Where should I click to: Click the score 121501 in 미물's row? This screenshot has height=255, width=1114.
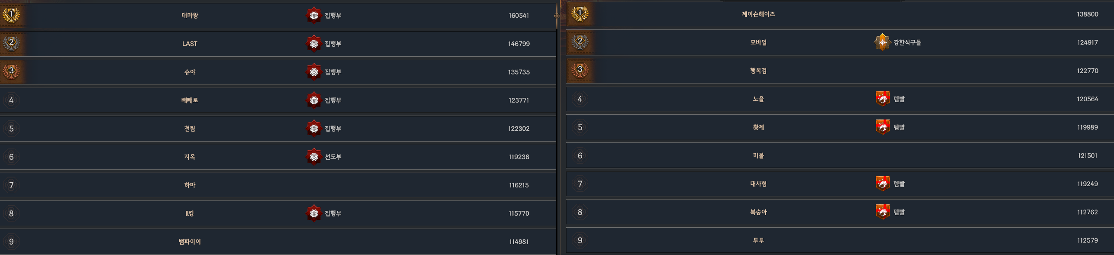click(x=1087, y=156)
